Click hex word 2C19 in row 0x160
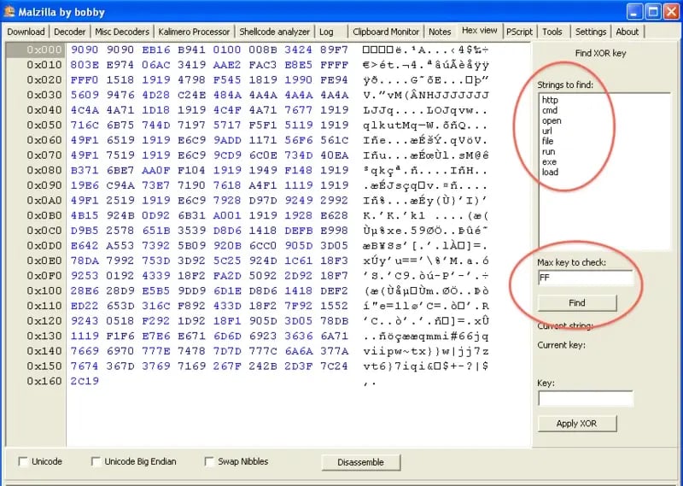Screen dimensions: 683x486 pyautogui.click(x=85, y=381)
